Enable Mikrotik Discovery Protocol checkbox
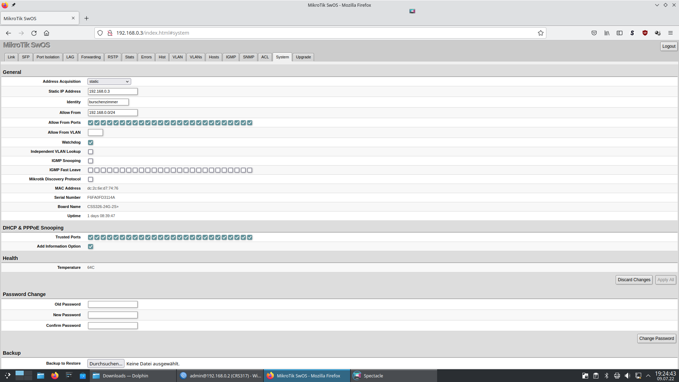 pyautogui.click(x=91, y=179)
